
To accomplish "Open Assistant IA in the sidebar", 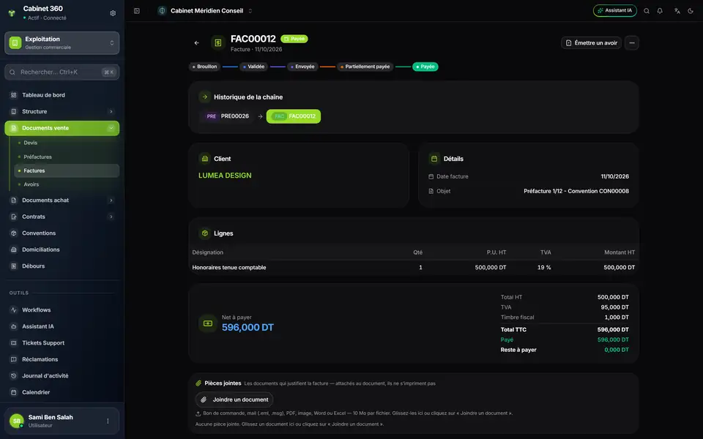I will click(x=62, y=326).
